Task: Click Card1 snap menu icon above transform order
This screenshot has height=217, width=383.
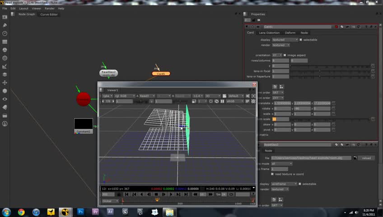Action: [281, 87]
